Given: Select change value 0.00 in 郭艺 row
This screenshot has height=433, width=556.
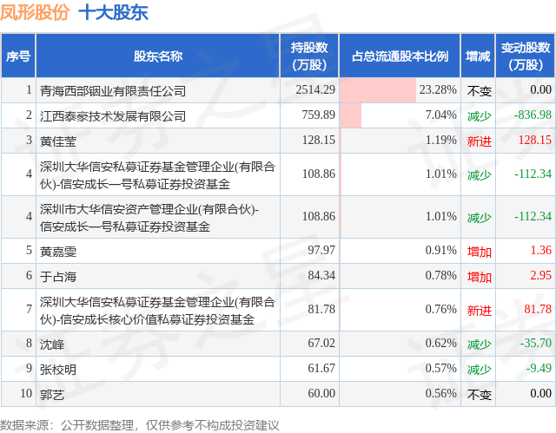Looking at the screenshot, I should pyautogui.click(x=541, y=393).
